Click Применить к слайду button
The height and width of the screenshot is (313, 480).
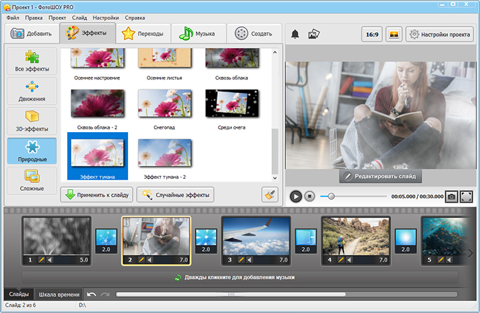click(96, 195)
